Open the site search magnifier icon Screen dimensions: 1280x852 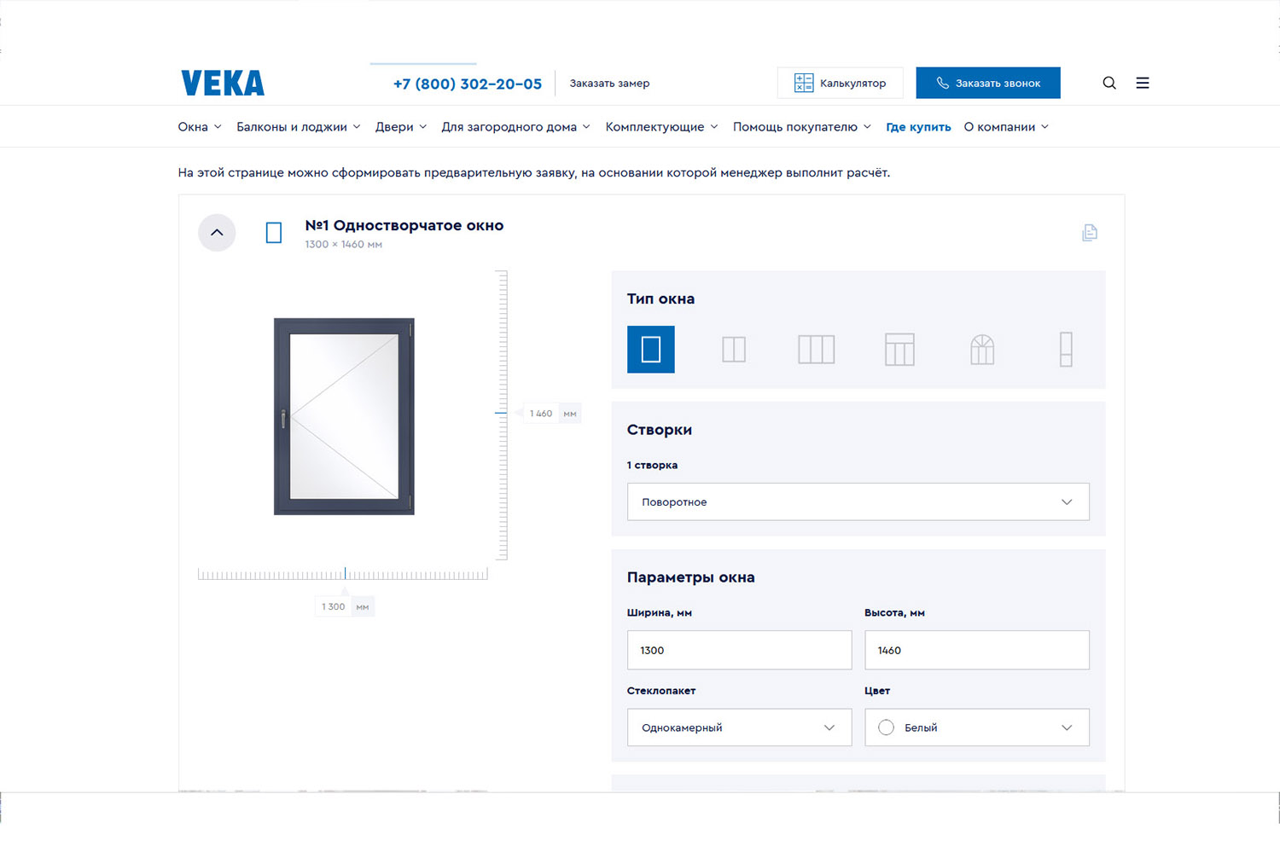pos(1108,83)
